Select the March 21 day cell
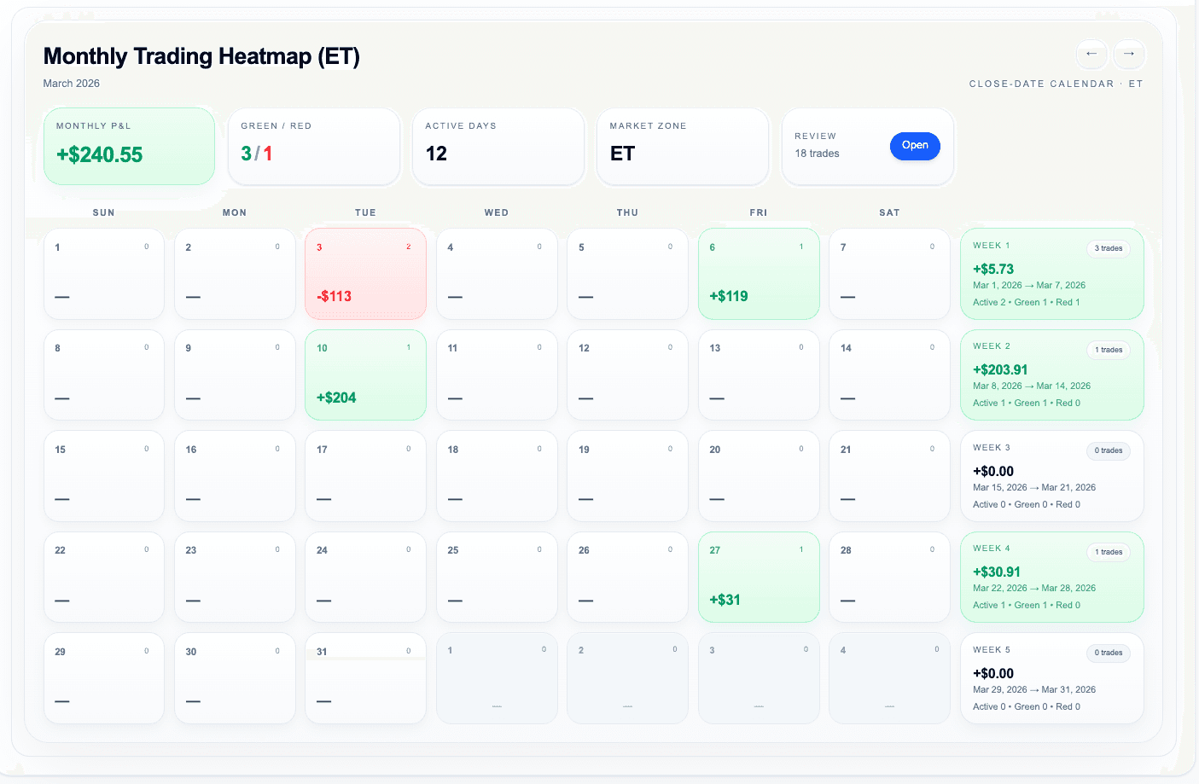1199x784 pixels. click(x=889, y=476)
